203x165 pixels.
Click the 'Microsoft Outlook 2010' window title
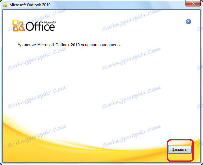pos(30,5)
